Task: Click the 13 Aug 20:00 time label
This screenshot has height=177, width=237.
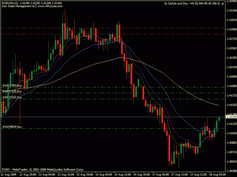Action: tap(85, 175)
